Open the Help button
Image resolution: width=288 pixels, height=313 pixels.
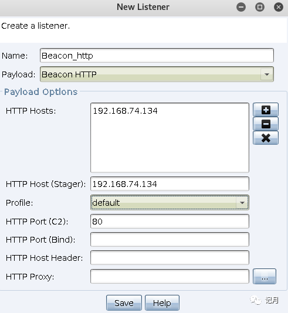[162, 303]
